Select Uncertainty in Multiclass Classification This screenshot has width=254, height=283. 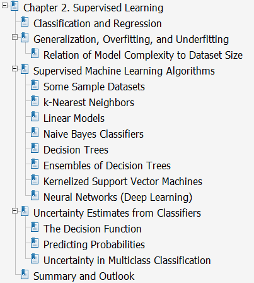click(127, 260)
